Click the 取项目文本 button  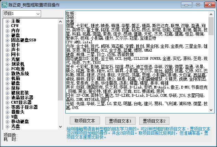point(85,121)
